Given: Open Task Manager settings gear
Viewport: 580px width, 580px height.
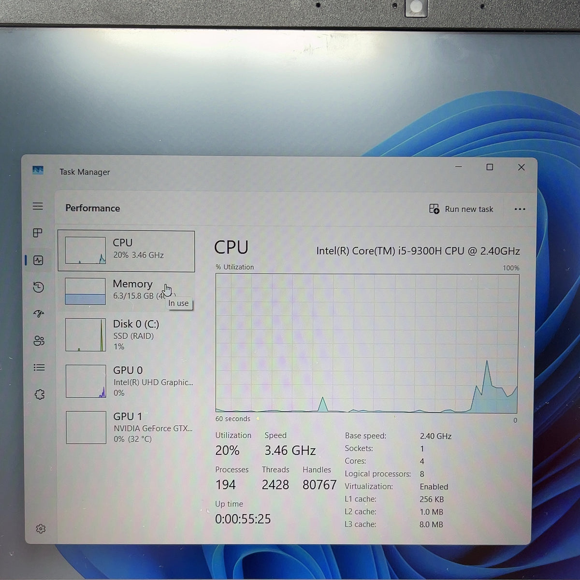Looking at the screenshot, I should (41, 529).
